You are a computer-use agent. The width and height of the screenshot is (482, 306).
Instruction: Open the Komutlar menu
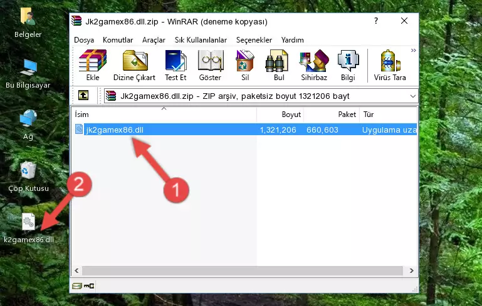[x=118, y=40]
